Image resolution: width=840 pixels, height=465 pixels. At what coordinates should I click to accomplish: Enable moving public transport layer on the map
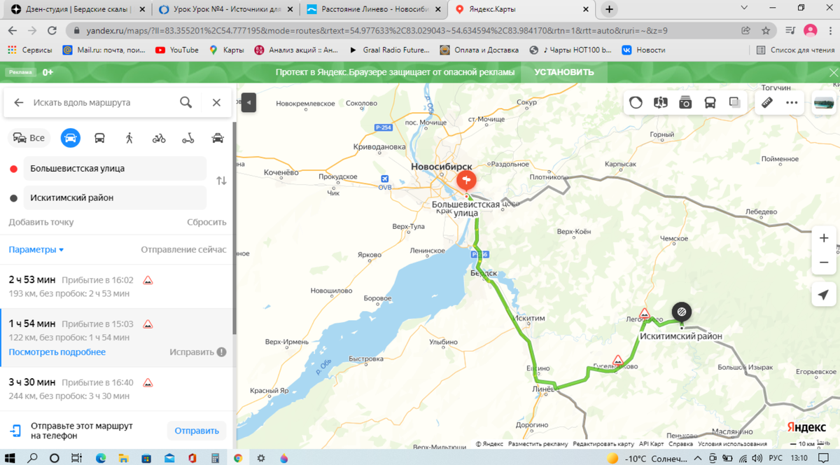coord(710,102)
